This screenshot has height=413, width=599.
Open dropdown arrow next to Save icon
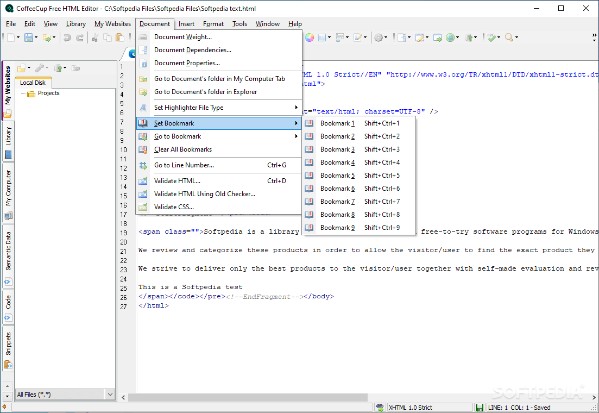coord(36,37)
